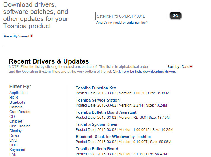Click the 'Sort by:' label

(x=174, y=66)
